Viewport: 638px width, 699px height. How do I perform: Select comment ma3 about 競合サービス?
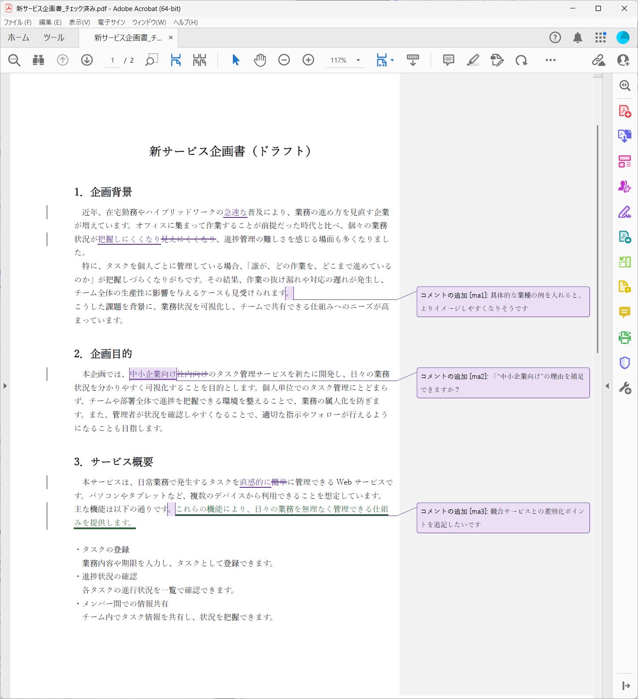pos(503,518)
